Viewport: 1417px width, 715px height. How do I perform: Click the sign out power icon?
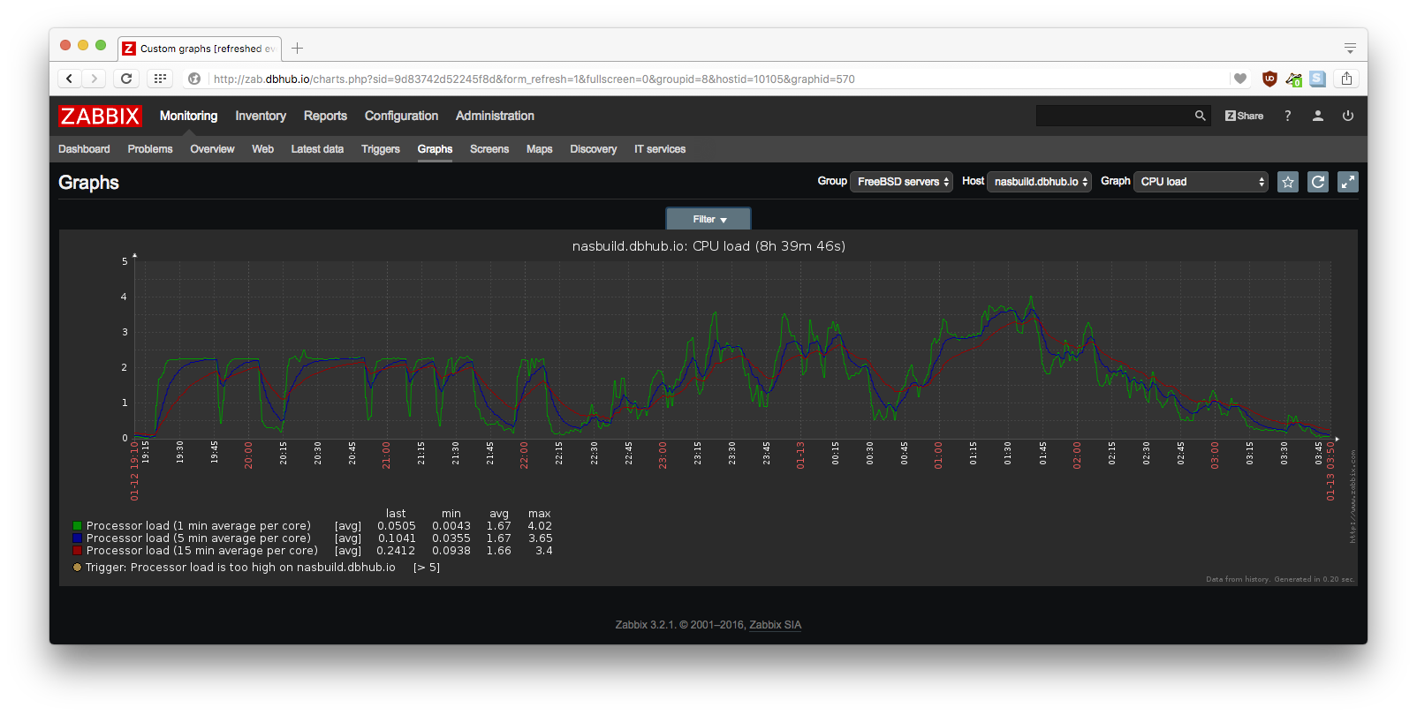(1347, 116)
